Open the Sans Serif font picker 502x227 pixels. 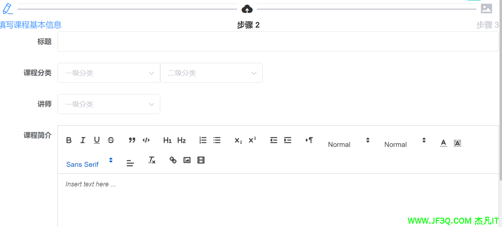[89, 164]
